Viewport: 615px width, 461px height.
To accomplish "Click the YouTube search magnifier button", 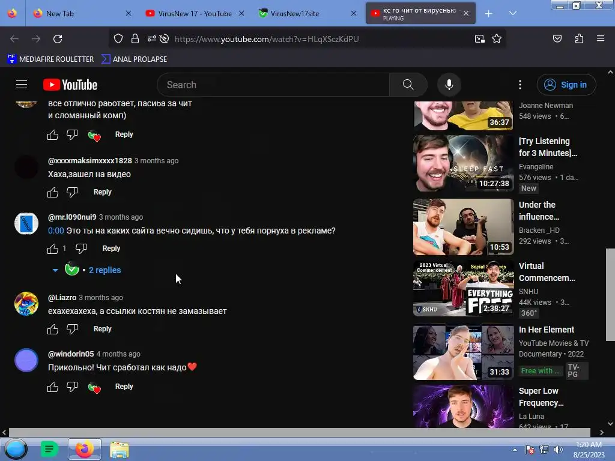I will pos(408,85).
